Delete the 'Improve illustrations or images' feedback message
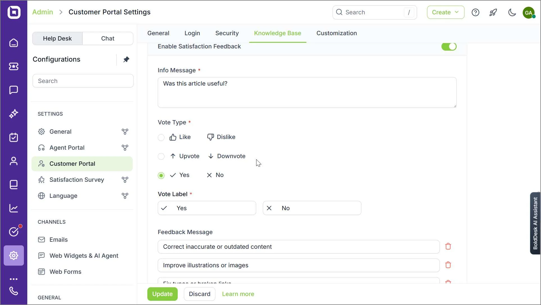 click(x=448, y=265)
